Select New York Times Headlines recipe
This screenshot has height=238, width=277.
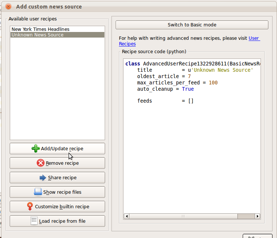pos(40,29)
